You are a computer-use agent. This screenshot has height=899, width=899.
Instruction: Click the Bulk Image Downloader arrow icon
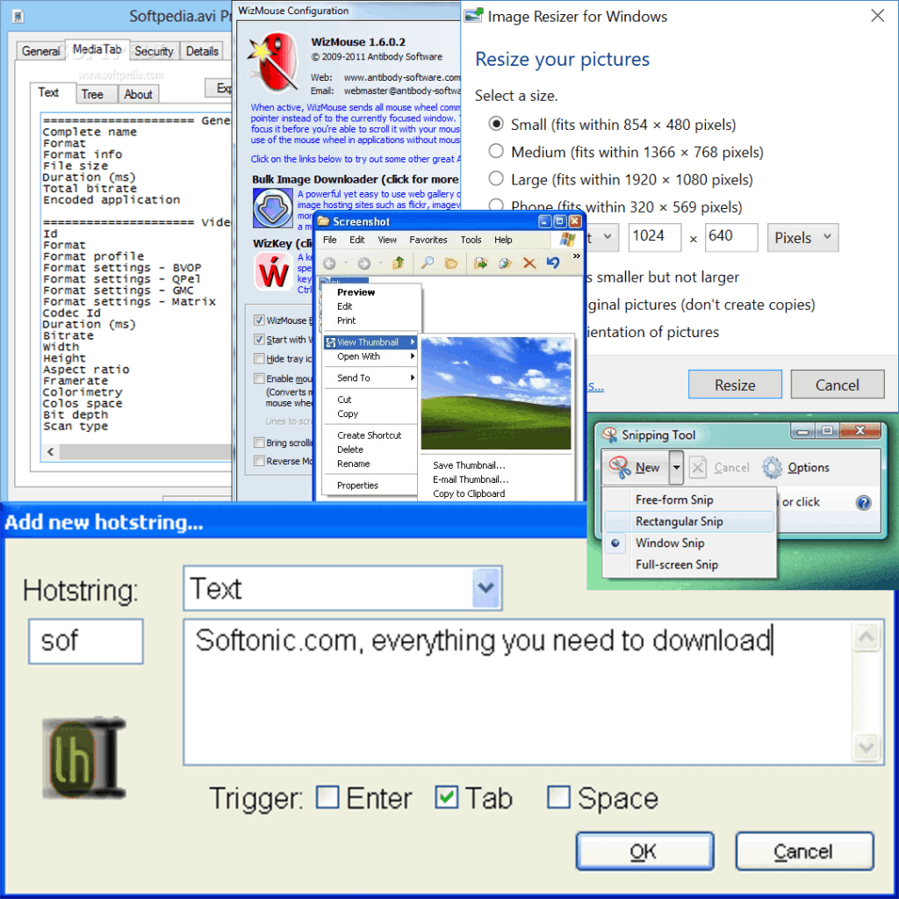tap(272, 208)
